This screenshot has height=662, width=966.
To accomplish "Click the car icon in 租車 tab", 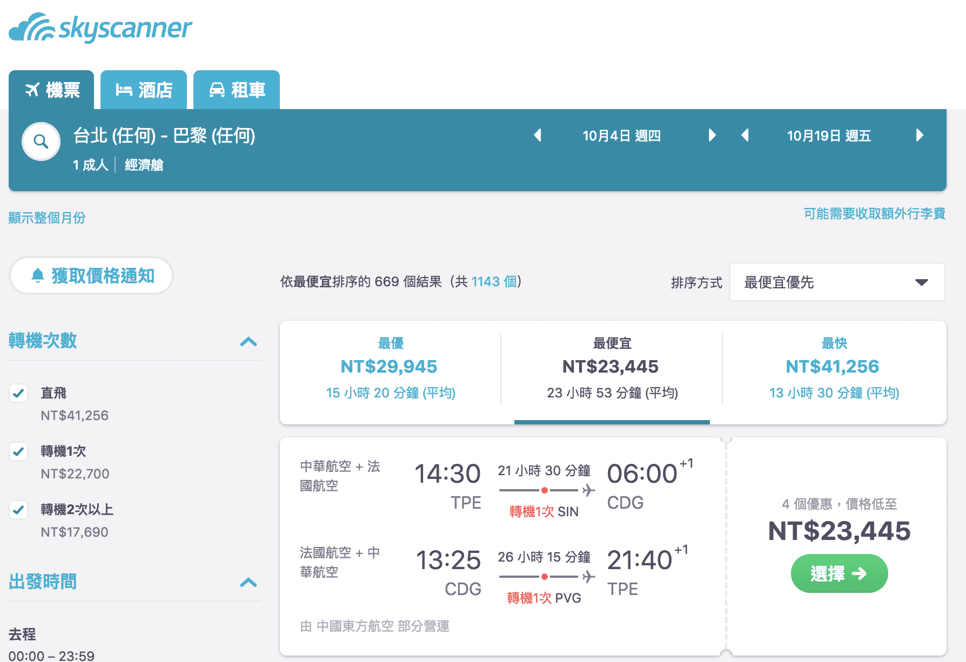I will pos(217,90).
